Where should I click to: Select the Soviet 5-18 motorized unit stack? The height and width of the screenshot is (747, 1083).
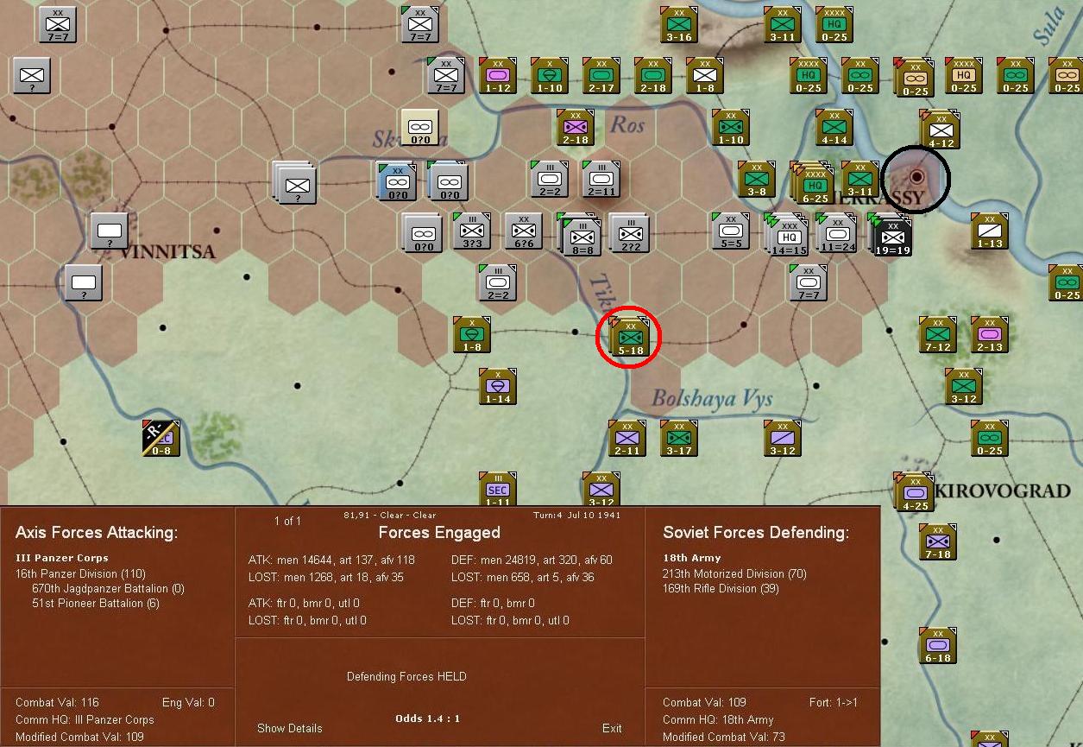630,338
